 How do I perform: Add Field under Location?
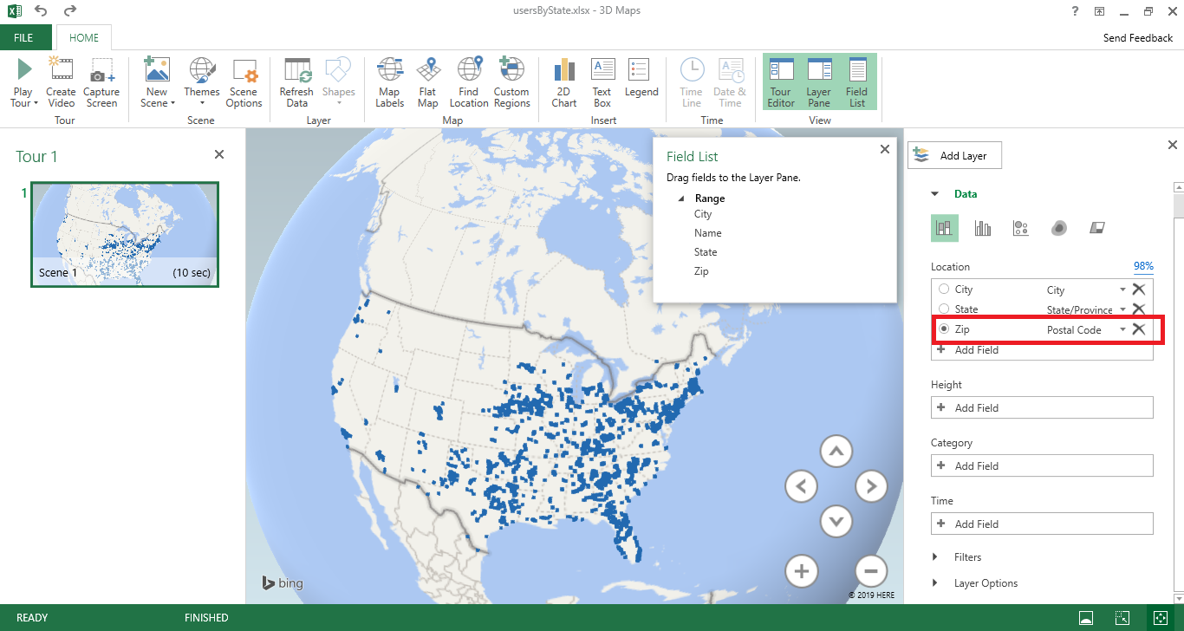pyautogui.click(x=1042, y=350)
